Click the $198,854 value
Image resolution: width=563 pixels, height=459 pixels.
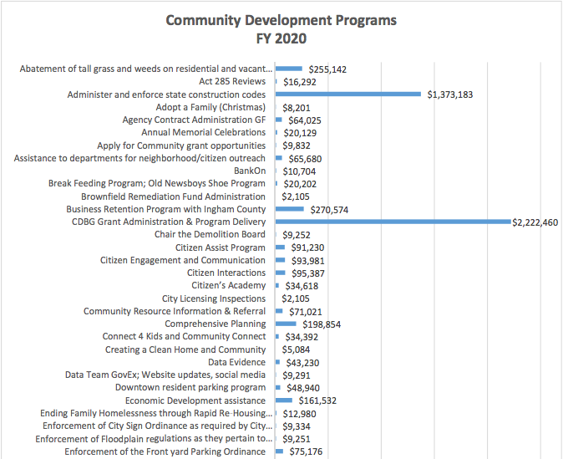click(322, 324)
